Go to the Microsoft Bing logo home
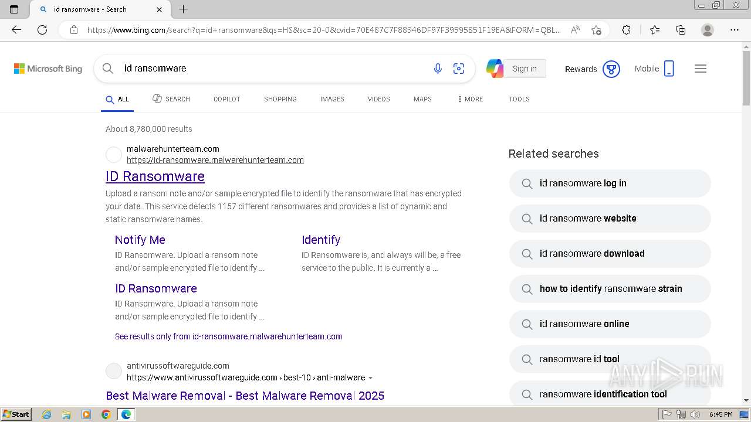The height and width of the screenshot is (422, 751). pyautogui.click(x=48, y=69)
